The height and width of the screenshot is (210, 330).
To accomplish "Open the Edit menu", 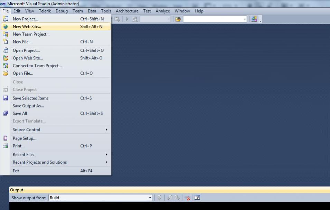I will pos(17,11).
